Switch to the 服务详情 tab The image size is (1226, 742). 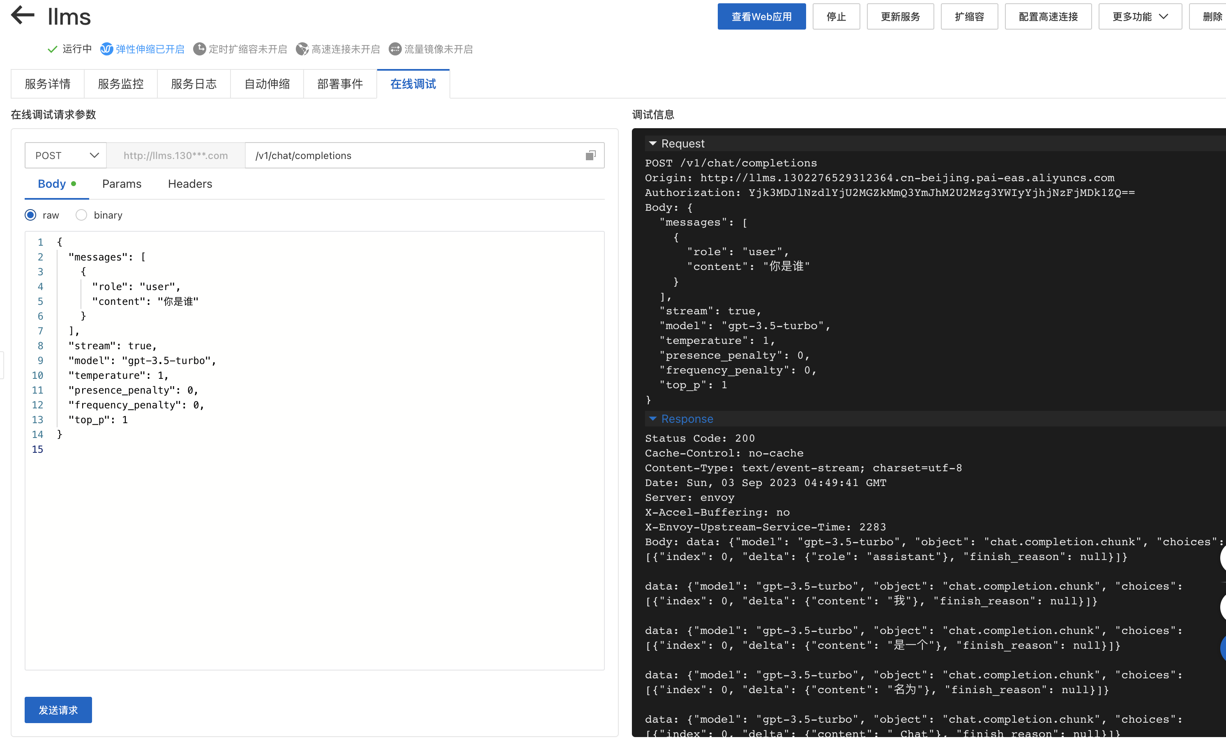point(47,83)
